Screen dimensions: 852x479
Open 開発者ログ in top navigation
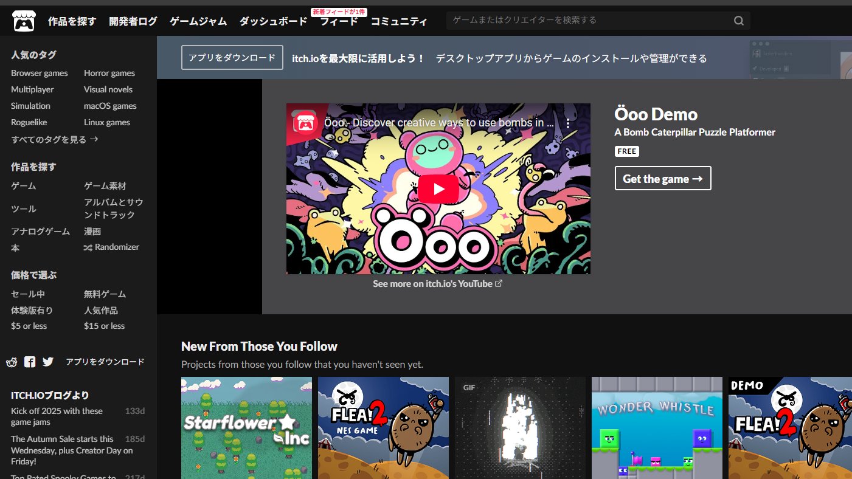[133, 21]
